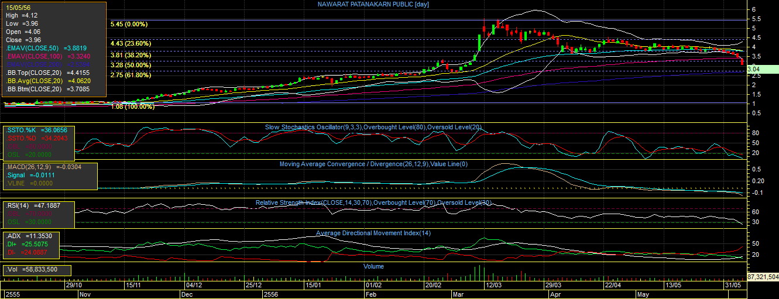Click the Fibonacci label 5.45 (0.00%)
This screenshot has width=779, height=299.
click(x=129, y=25)
